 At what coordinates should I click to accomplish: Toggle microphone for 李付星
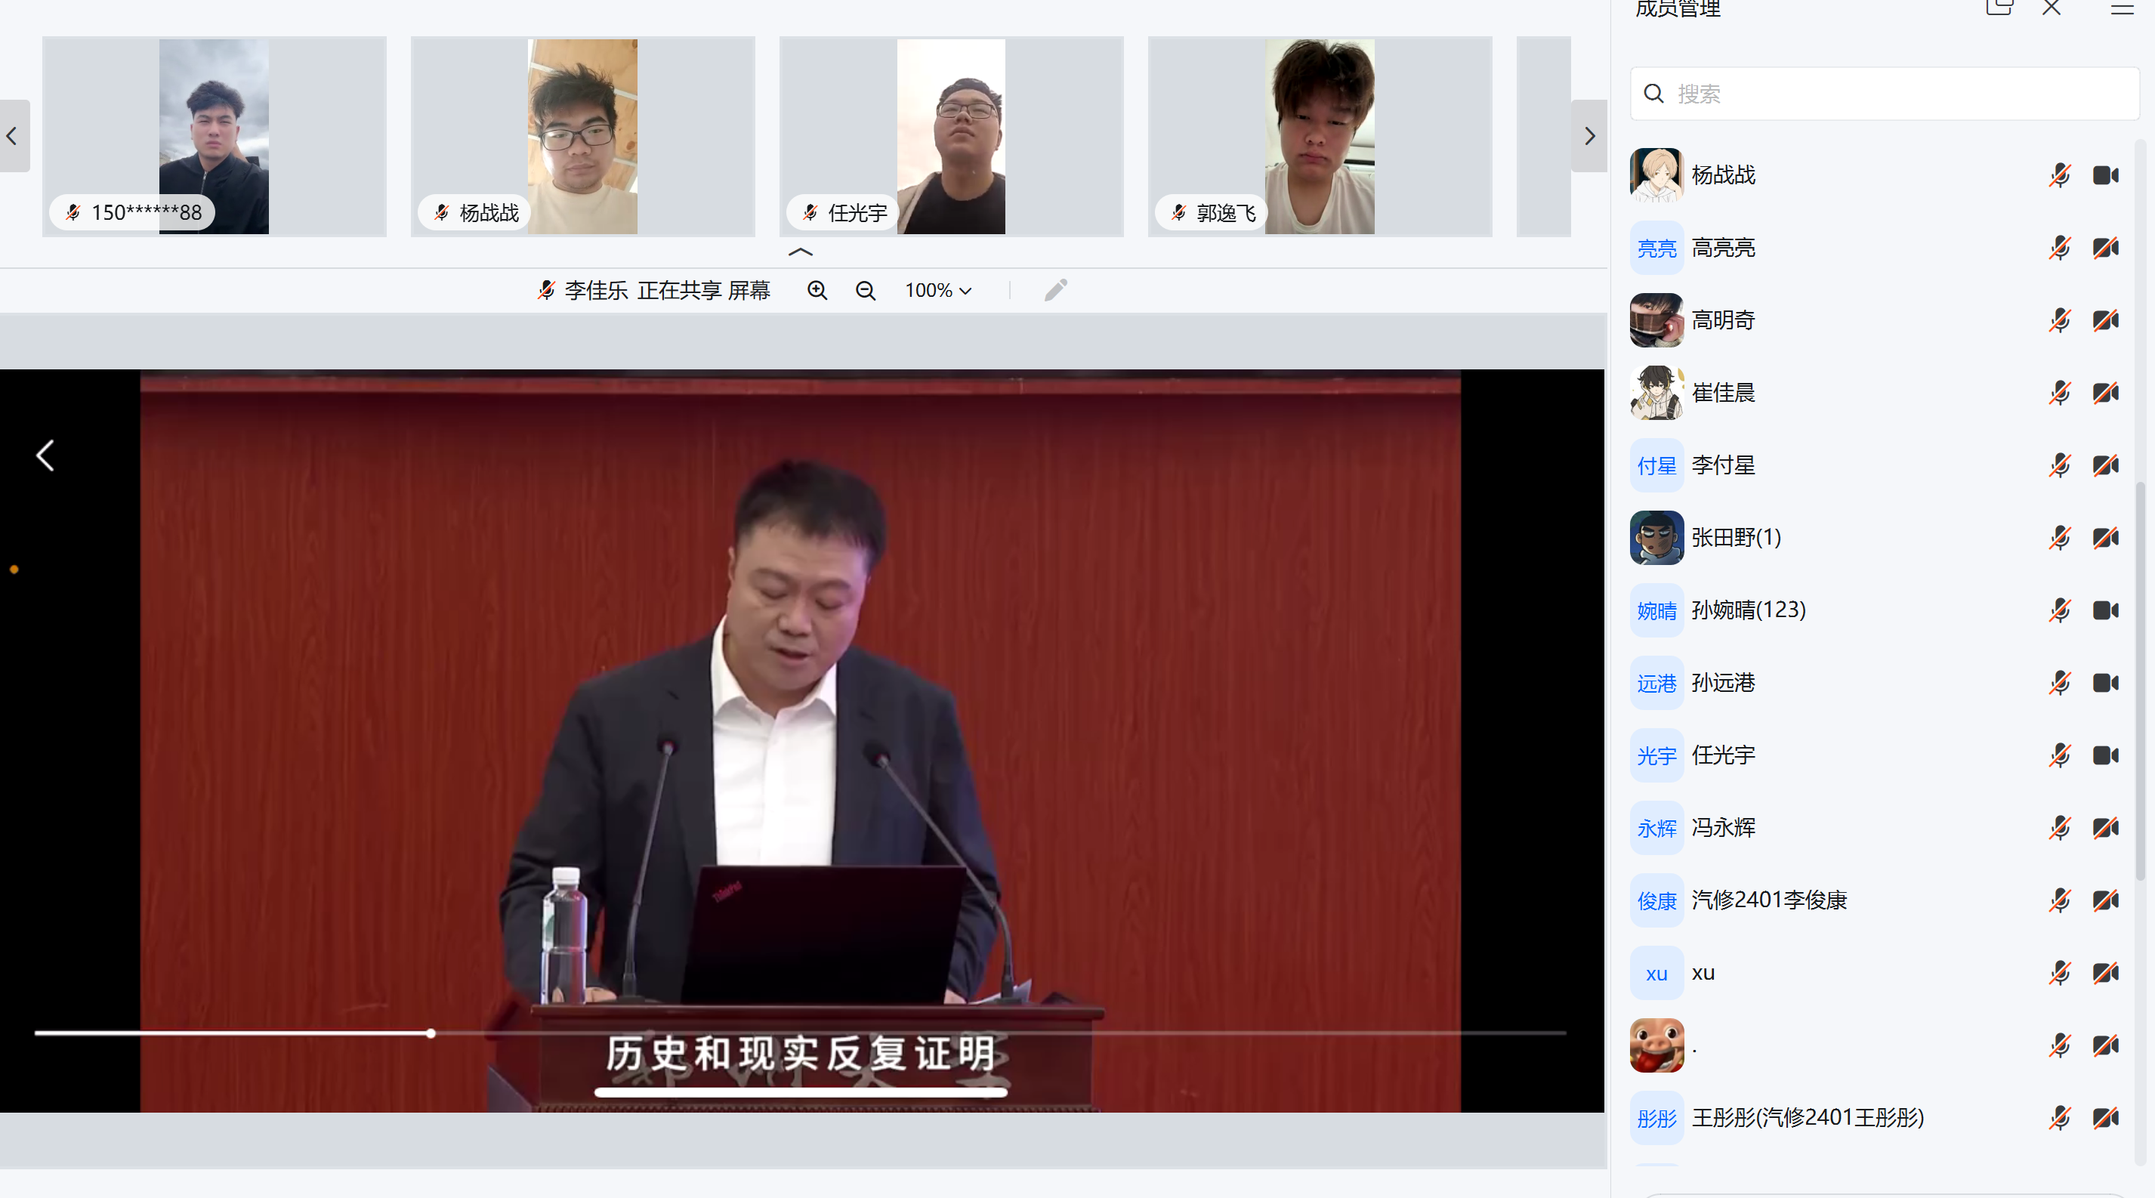pyautogui.click(x=2060, y=465)
